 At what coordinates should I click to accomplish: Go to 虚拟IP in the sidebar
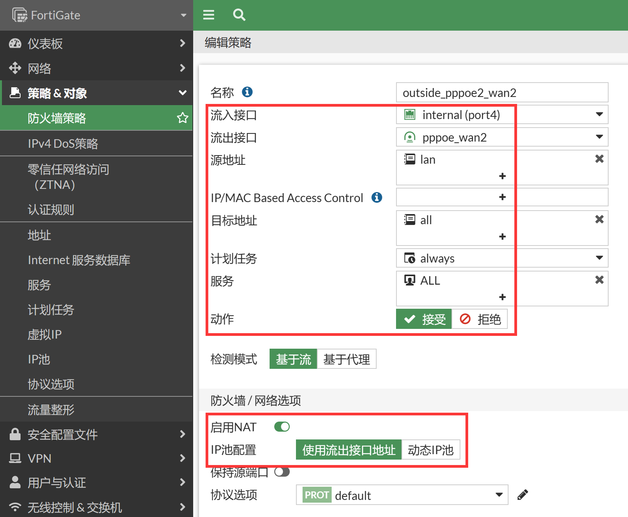[x=45, y=334]
